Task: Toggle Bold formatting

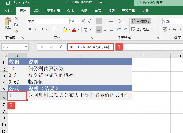Action: (30, 29)
